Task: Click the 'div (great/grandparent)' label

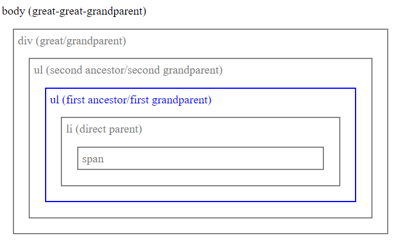Action: 72,41
